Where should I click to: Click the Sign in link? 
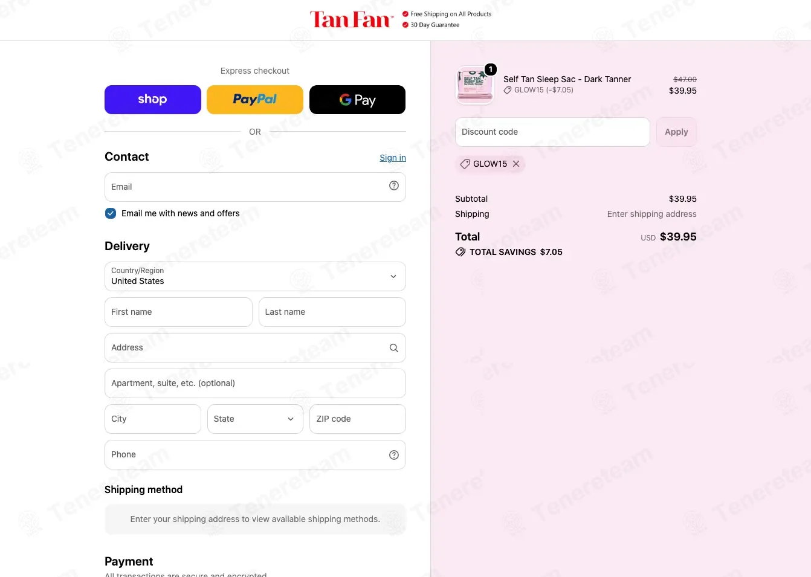393,158
